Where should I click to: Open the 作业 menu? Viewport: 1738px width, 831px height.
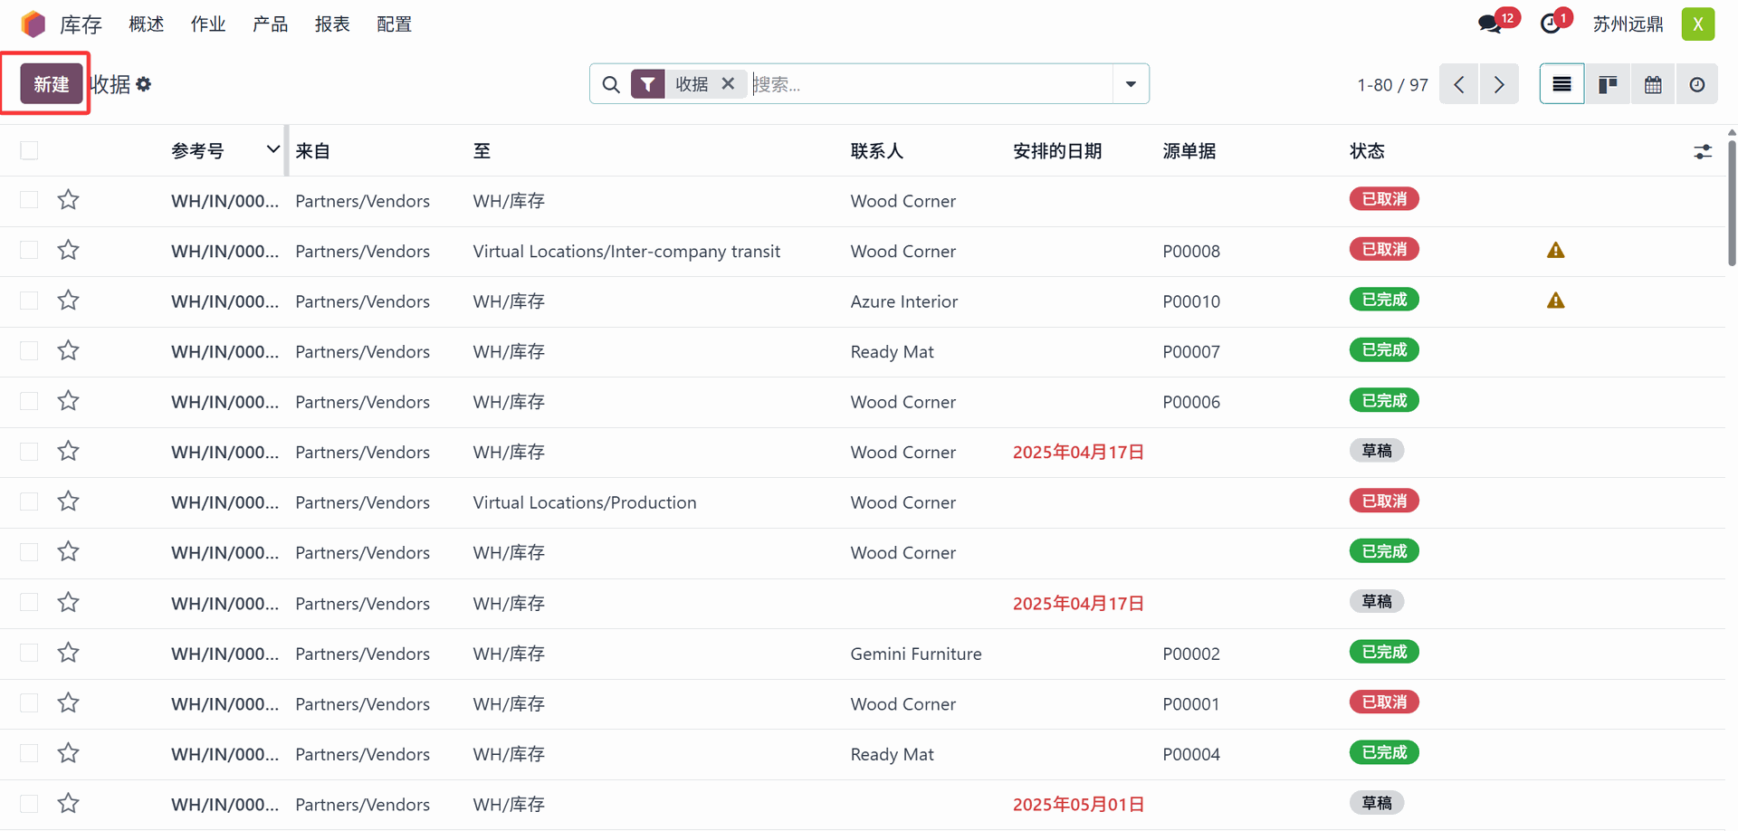(x=207, y=24)
